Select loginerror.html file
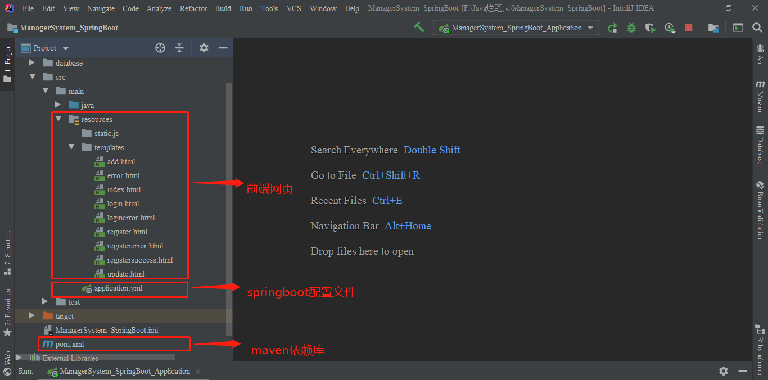 pyautogui.click(x=130, y=218)
